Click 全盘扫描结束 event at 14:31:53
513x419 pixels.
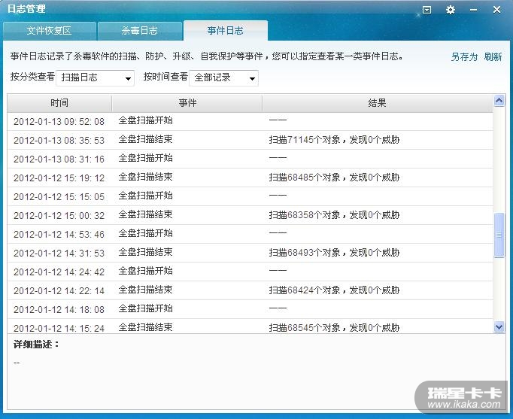tap(146, 252)
